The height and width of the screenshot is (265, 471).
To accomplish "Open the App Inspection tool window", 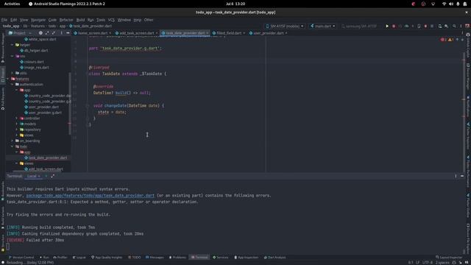I will point(246,258).
